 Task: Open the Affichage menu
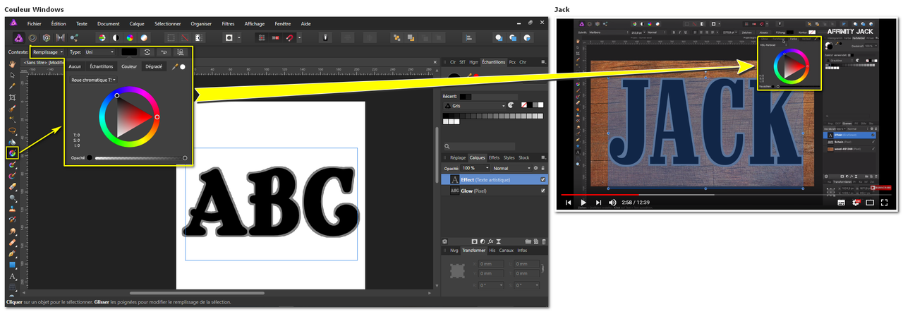click(255, 23)
